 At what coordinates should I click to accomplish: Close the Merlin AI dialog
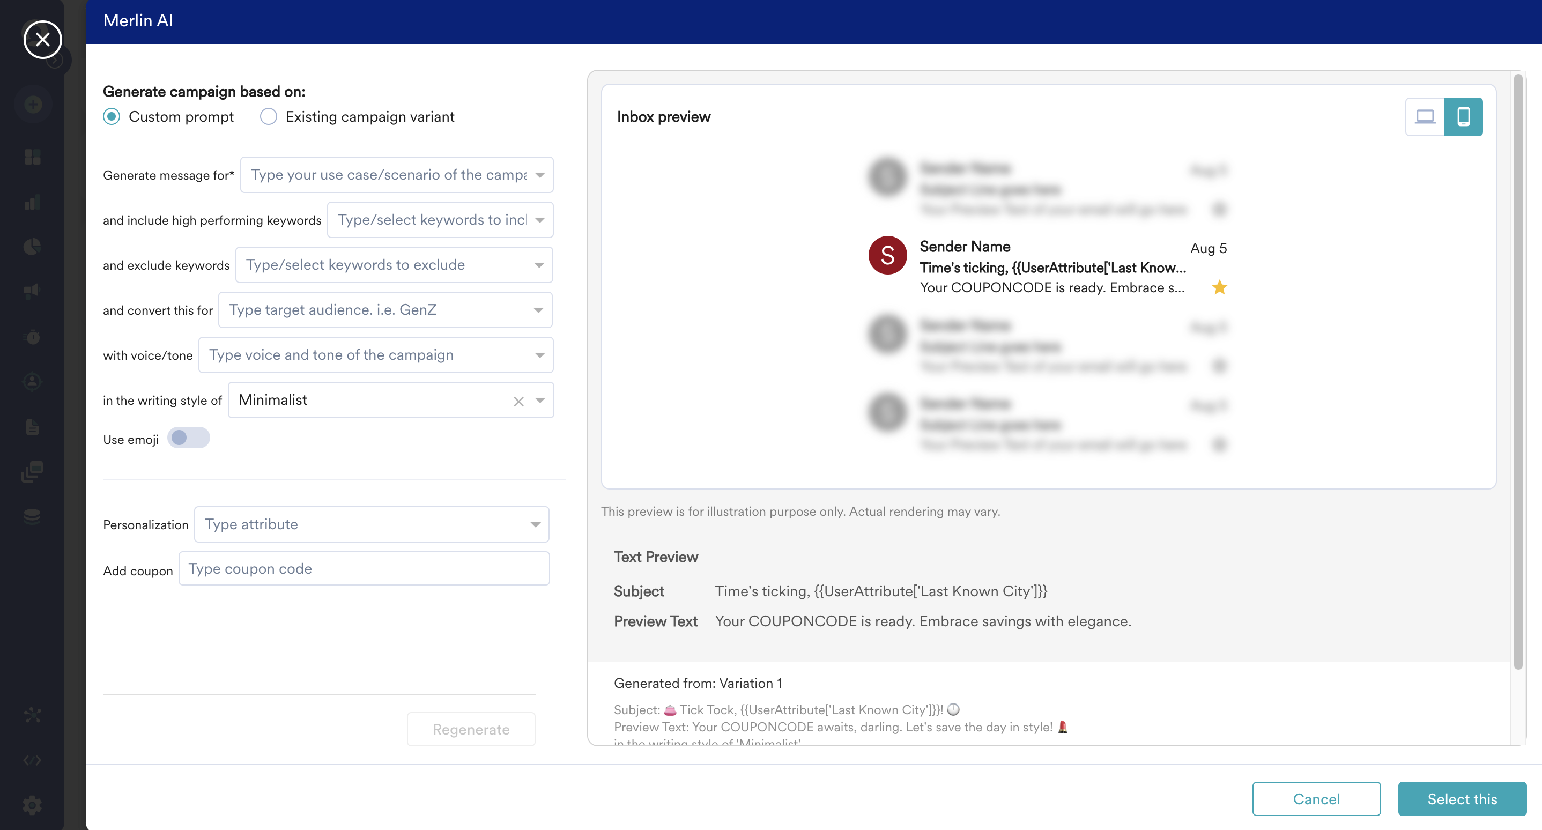[42, 40]
